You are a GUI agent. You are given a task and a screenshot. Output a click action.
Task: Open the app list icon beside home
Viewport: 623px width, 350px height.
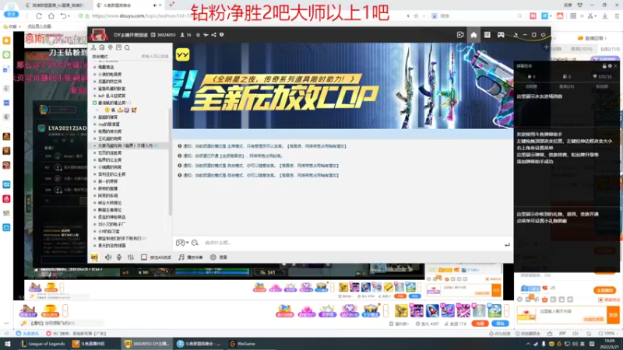(487, 35)
